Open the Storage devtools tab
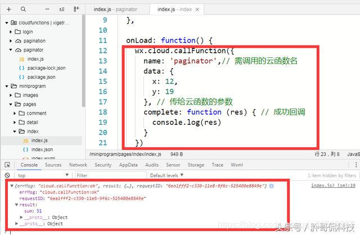 [196, 165]
